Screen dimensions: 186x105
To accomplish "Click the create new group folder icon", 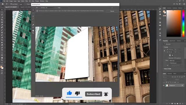I will pyautogui.click(x=178, y=104).
